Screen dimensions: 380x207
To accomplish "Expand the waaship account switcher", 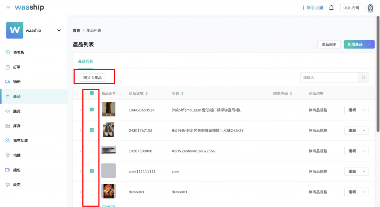I will [x=59, y=30].
